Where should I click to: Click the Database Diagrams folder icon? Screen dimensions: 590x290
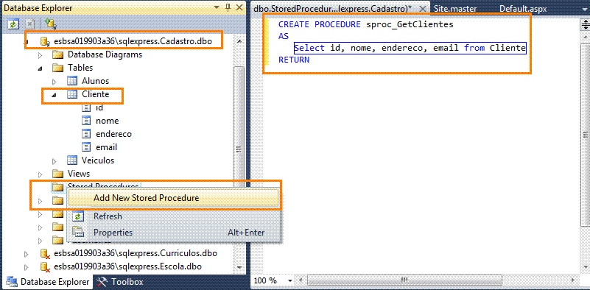point(57,55)
